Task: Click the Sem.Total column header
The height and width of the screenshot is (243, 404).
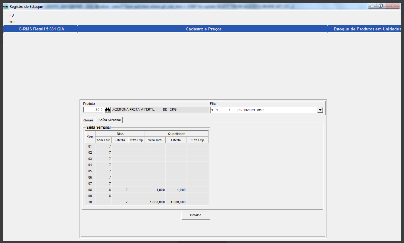Action: pyautogui.click(x=155, y=140)
